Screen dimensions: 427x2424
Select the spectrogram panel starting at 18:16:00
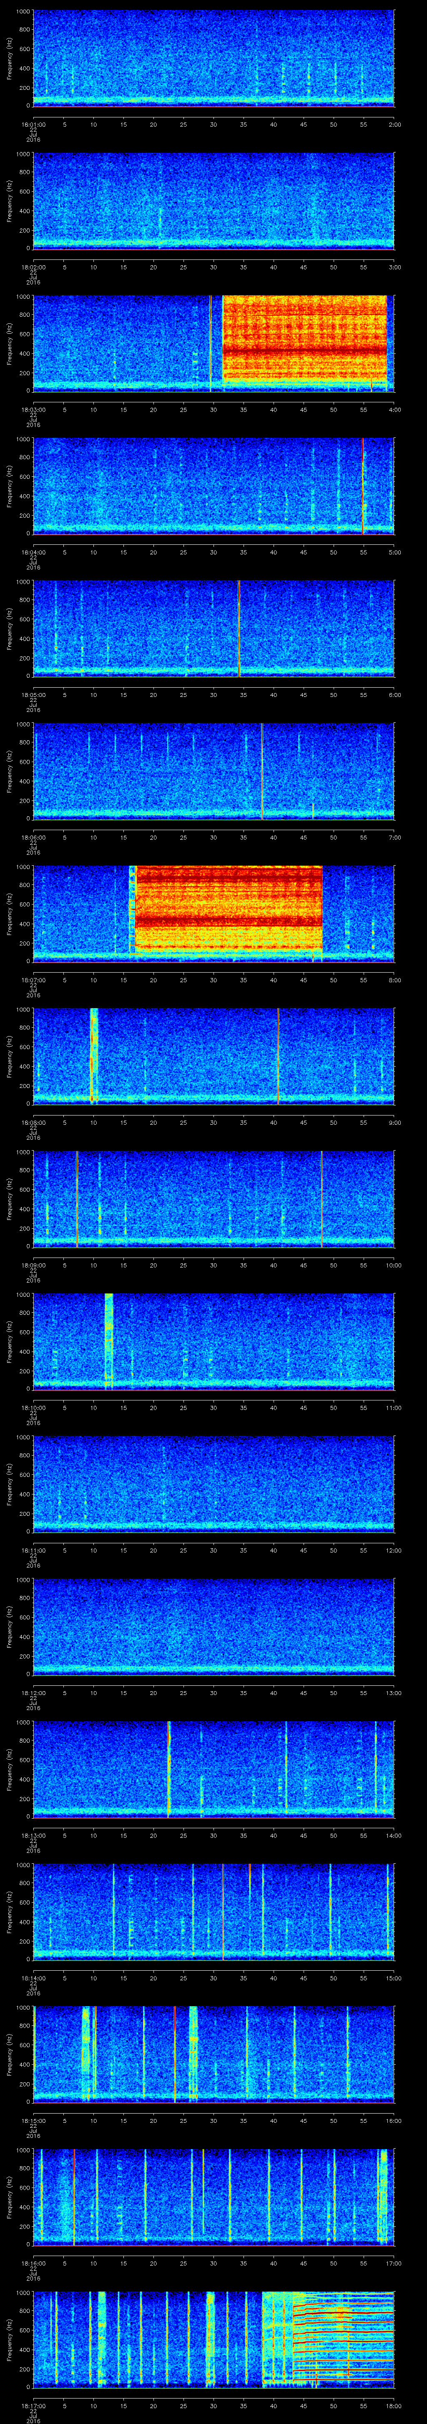tap(213, 2197)
